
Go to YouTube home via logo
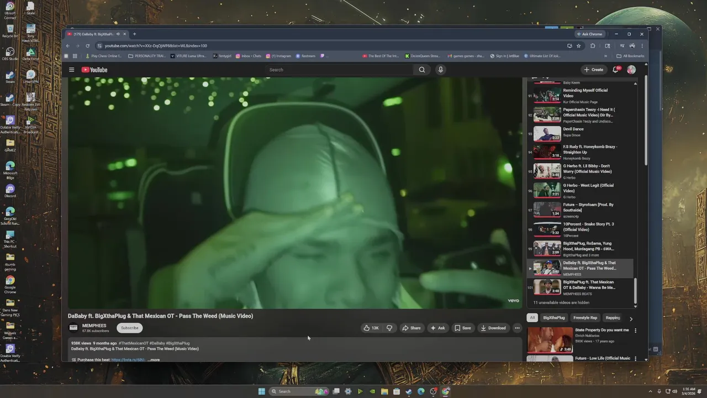click(94, 70)
